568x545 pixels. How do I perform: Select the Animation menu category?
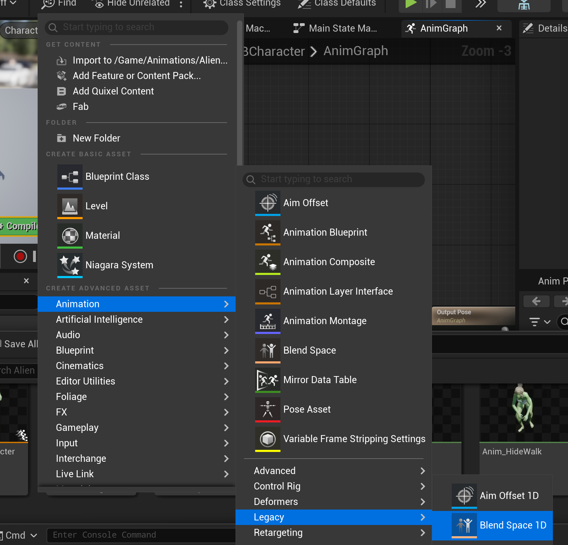point(136,304)
